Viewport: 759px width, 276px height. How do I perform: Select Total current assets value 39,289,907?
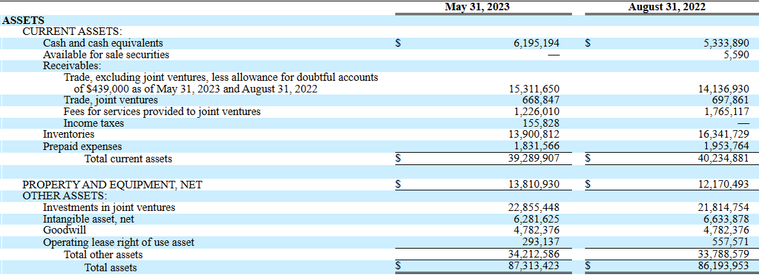534,158
